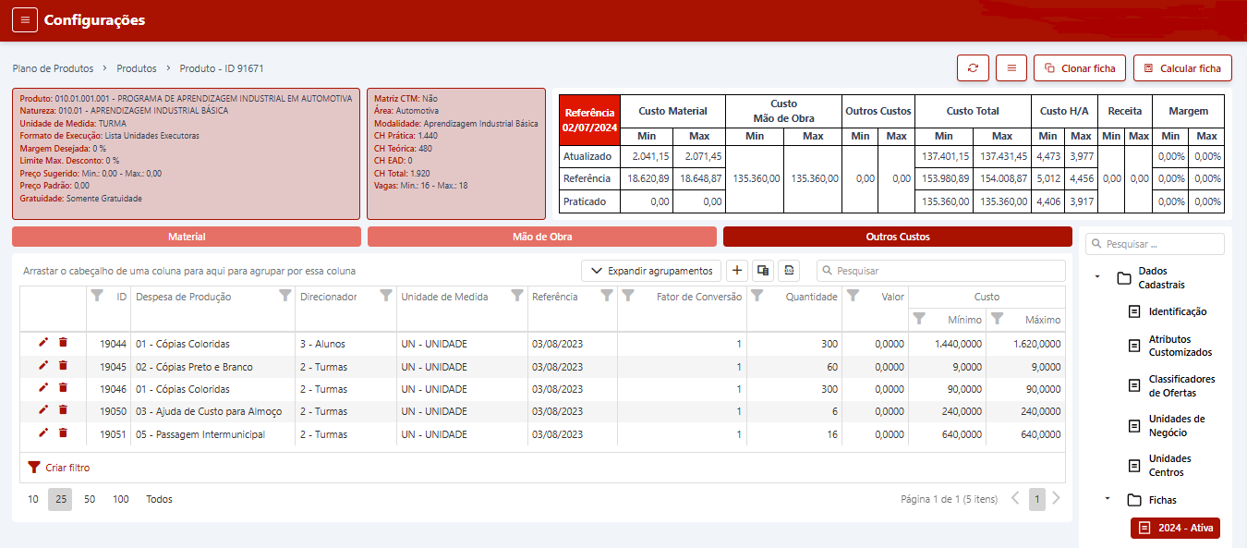
Task: Delete row 19051 using trash icon
Action: pos(63,433)
